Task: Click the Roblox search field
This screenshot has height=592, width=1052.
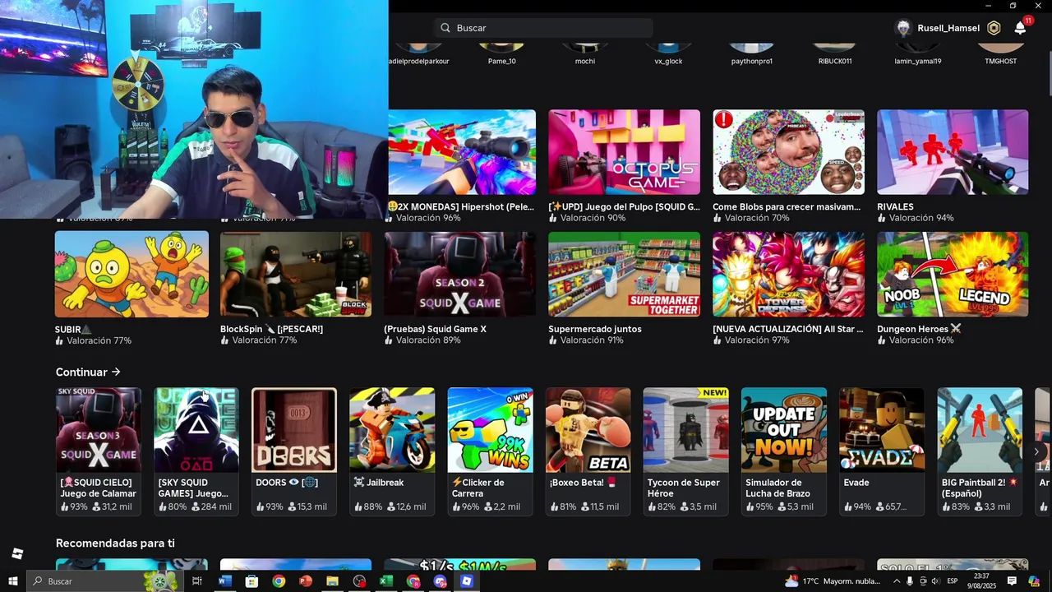Action: click(x=543, y=28)
